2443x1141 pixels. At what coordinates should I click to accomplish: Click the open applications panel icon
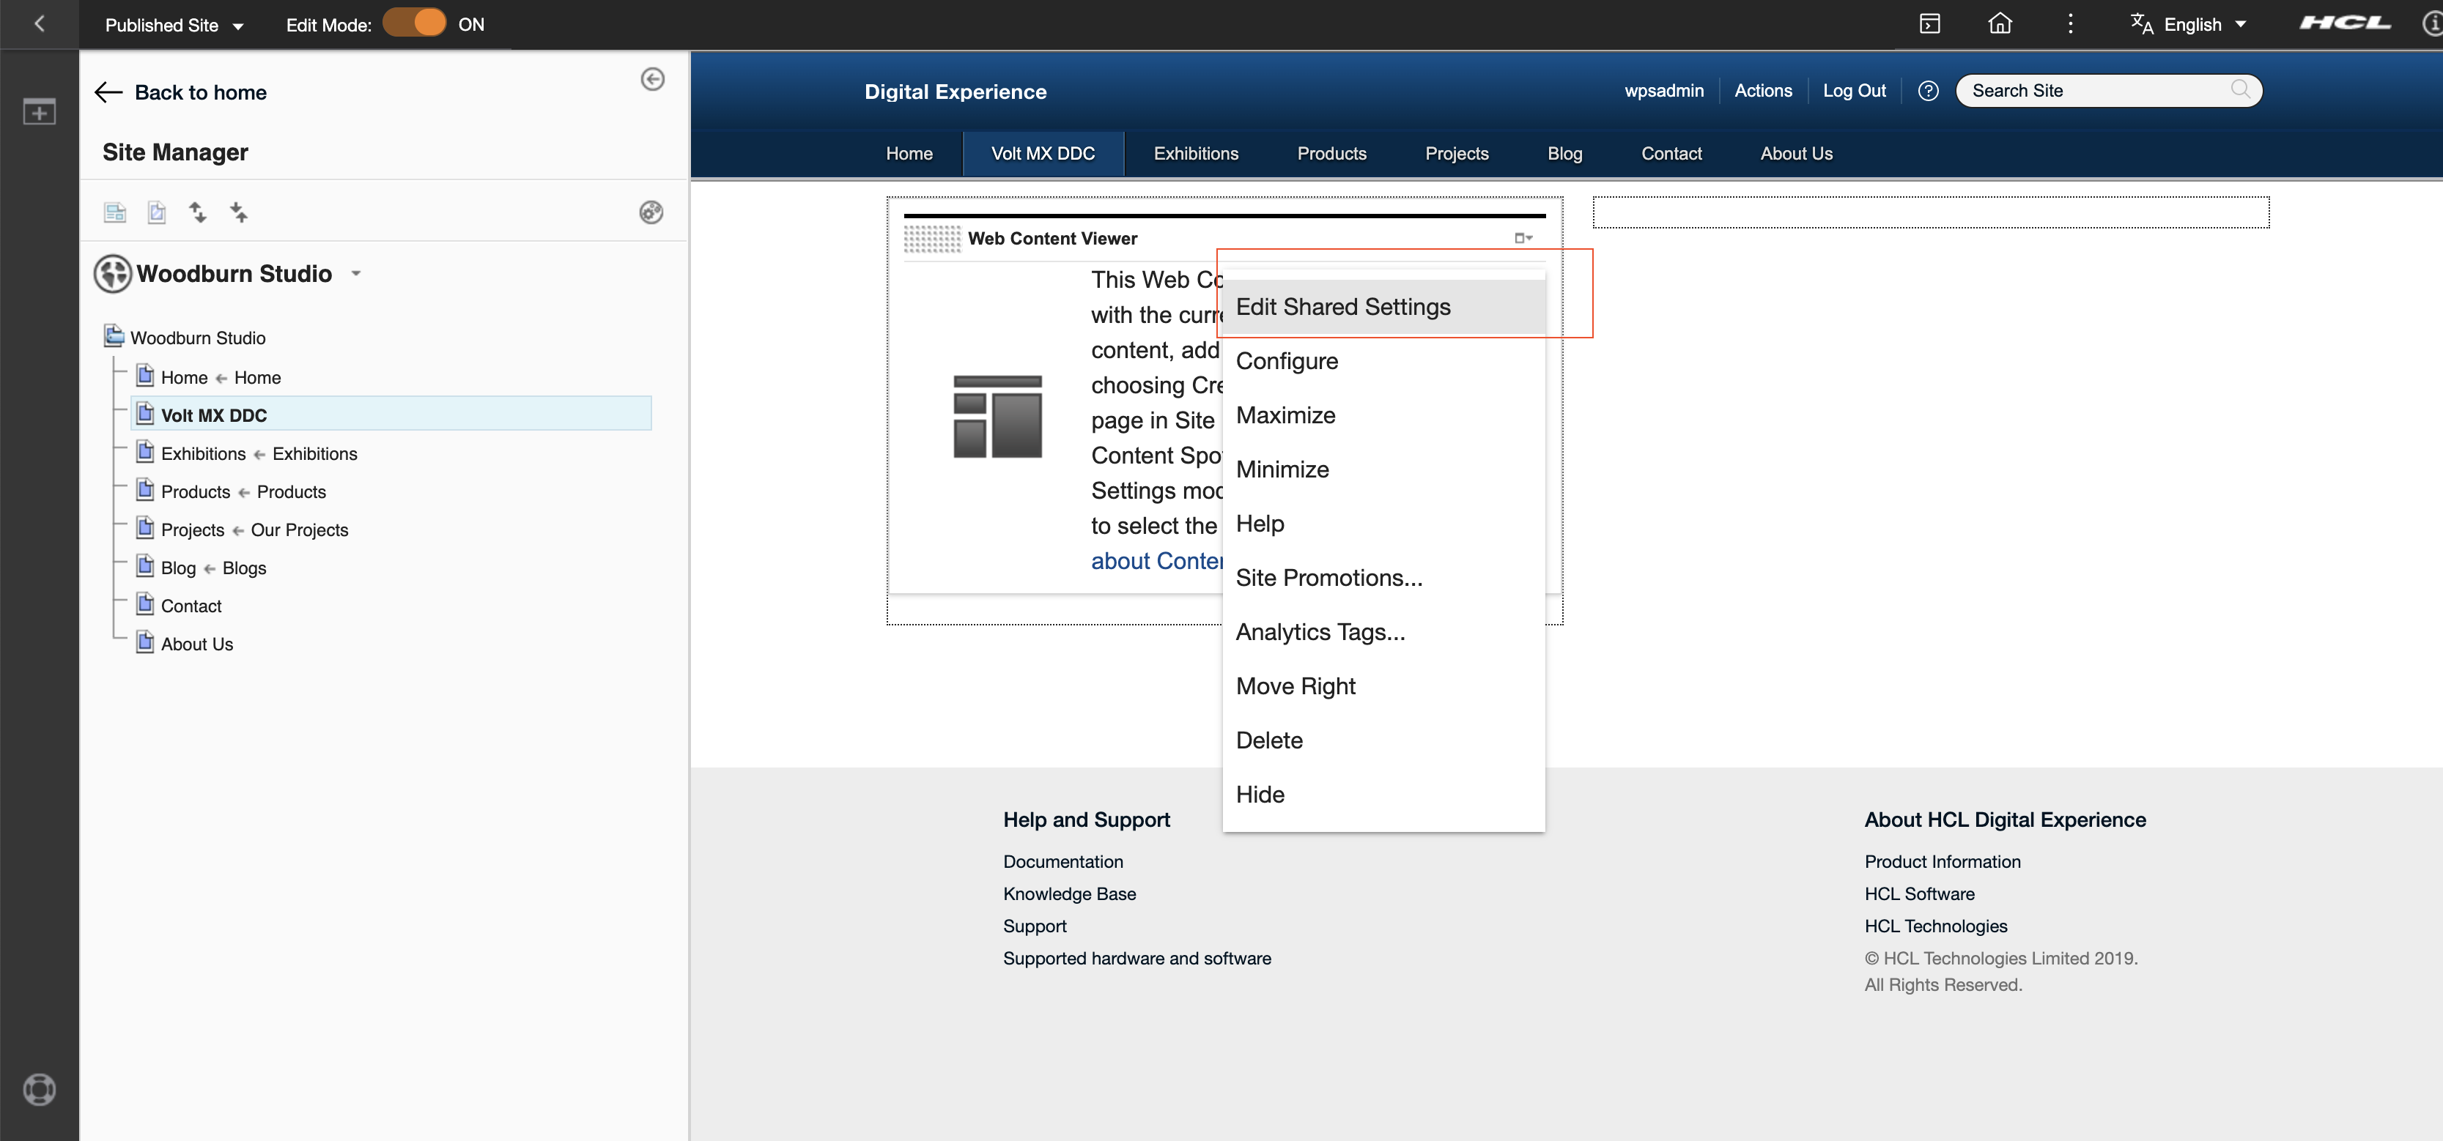pos(1929,23)
